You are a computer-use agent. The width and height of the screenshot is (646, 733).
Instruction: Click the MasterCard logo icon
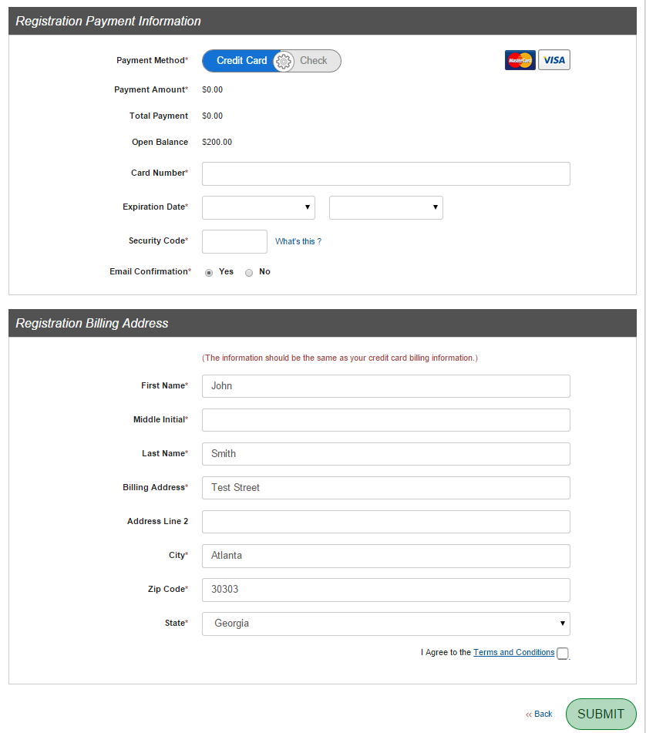pyautogui.click(x=520, y=60)
